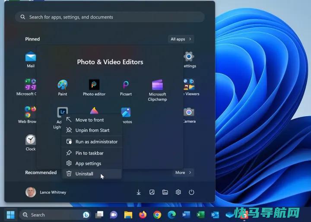Click Uninstall in the context menu
Viewport: 311px width, 222px height.
coord(92,174)
